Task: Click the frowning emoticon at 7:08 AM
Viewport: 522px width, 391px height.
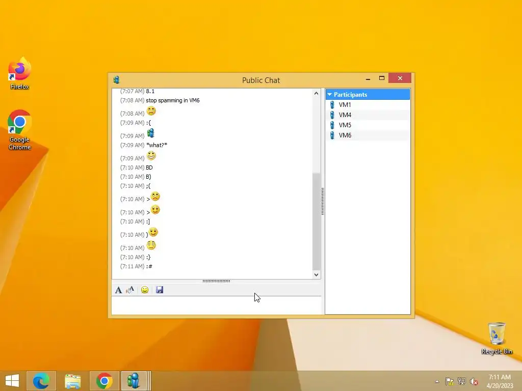Action: point(151,111)
